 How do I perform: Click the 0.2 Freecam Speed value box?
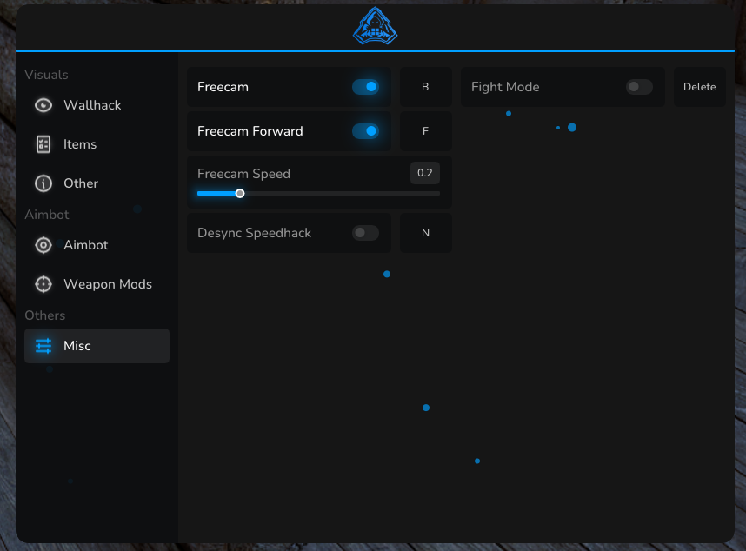coord(425,173)
